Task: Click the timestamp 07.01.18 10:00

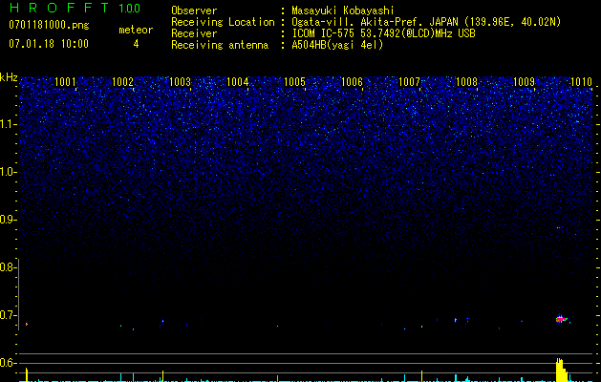Action: pyautogui.click(x=49, y=44)
